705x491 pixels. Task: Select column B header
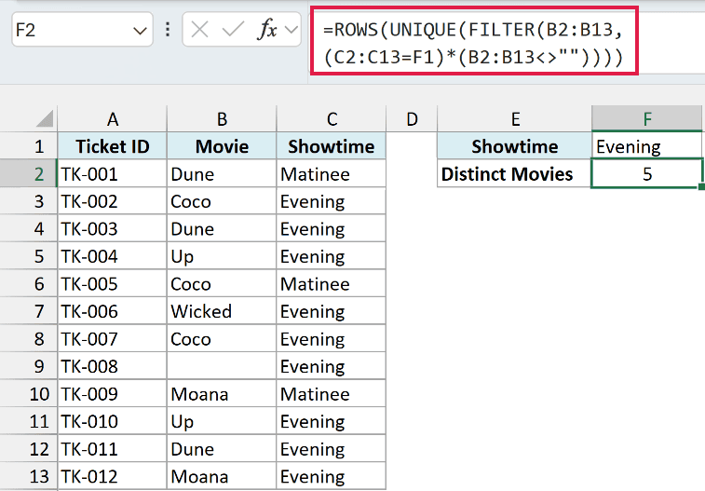click(x=222, y=119)
